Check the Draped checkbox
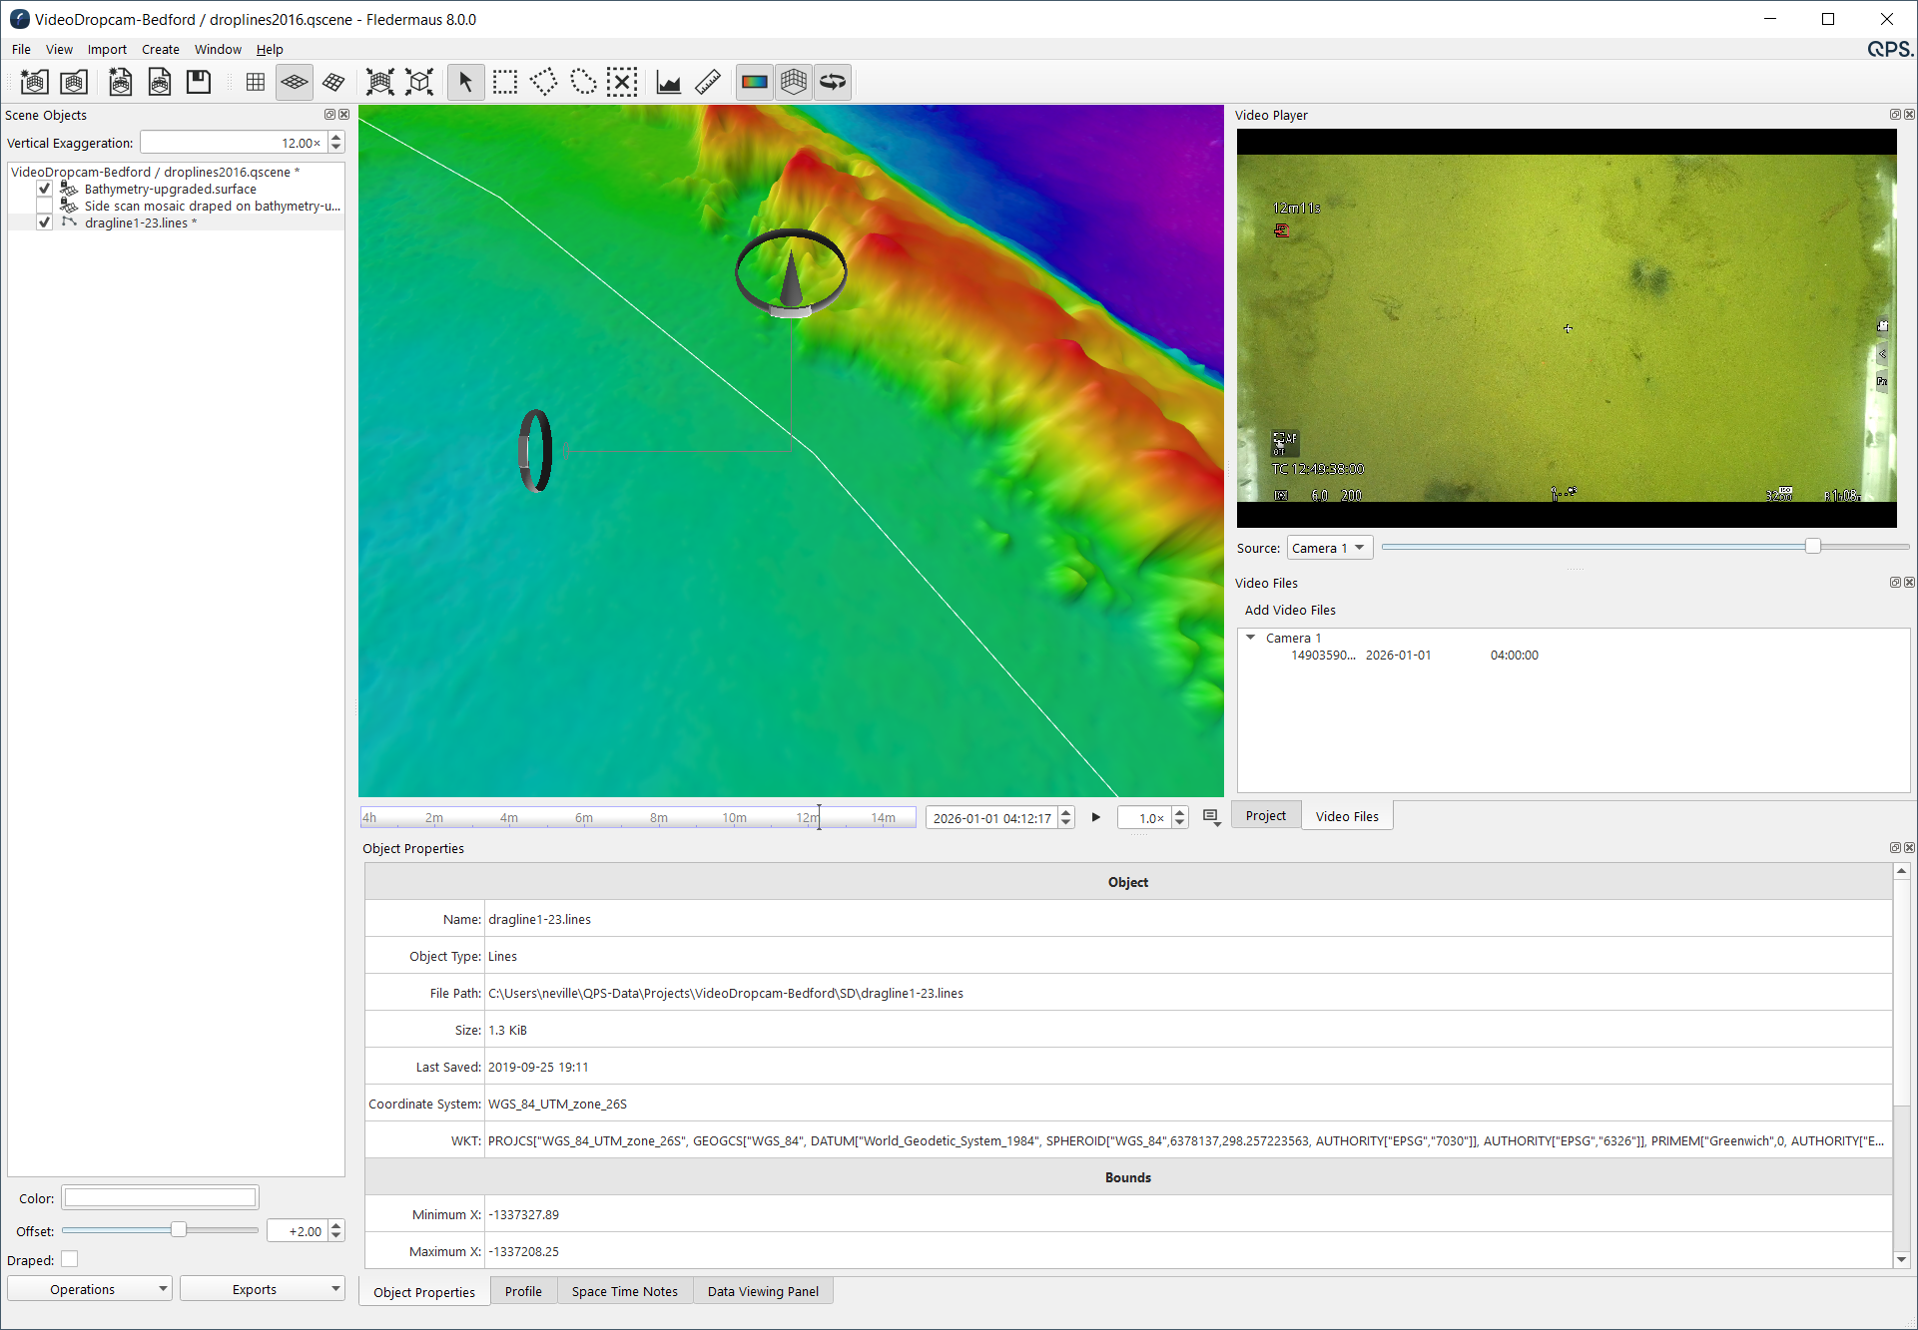1918x1330 pixels. click(x=69, y=1259)
